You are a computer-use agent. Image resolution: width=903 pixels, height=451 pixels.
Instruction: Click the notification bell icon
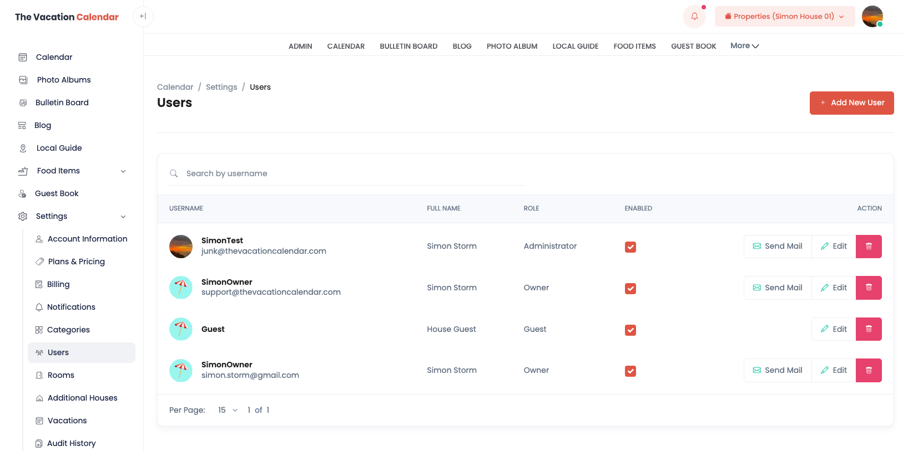click(694, 17)
